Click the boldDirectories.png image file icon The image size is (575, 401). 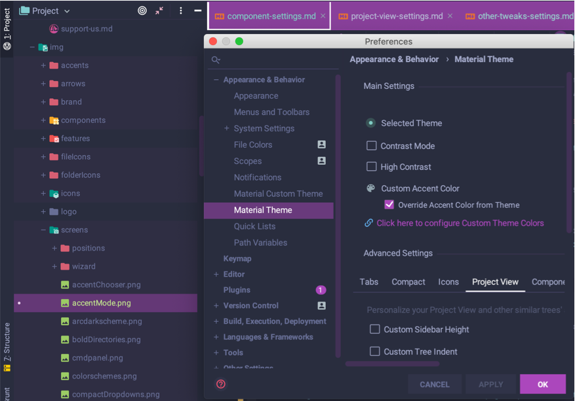point(65,340)
